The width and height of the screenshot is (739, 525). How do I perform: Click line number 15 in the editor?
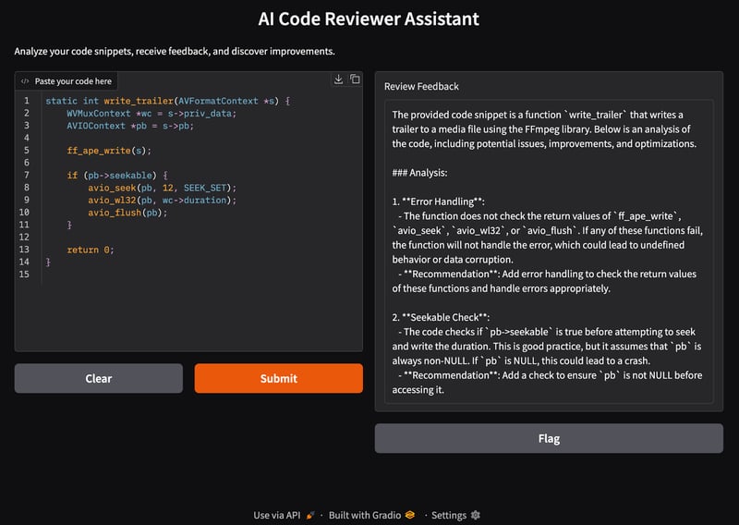point(24,275)
